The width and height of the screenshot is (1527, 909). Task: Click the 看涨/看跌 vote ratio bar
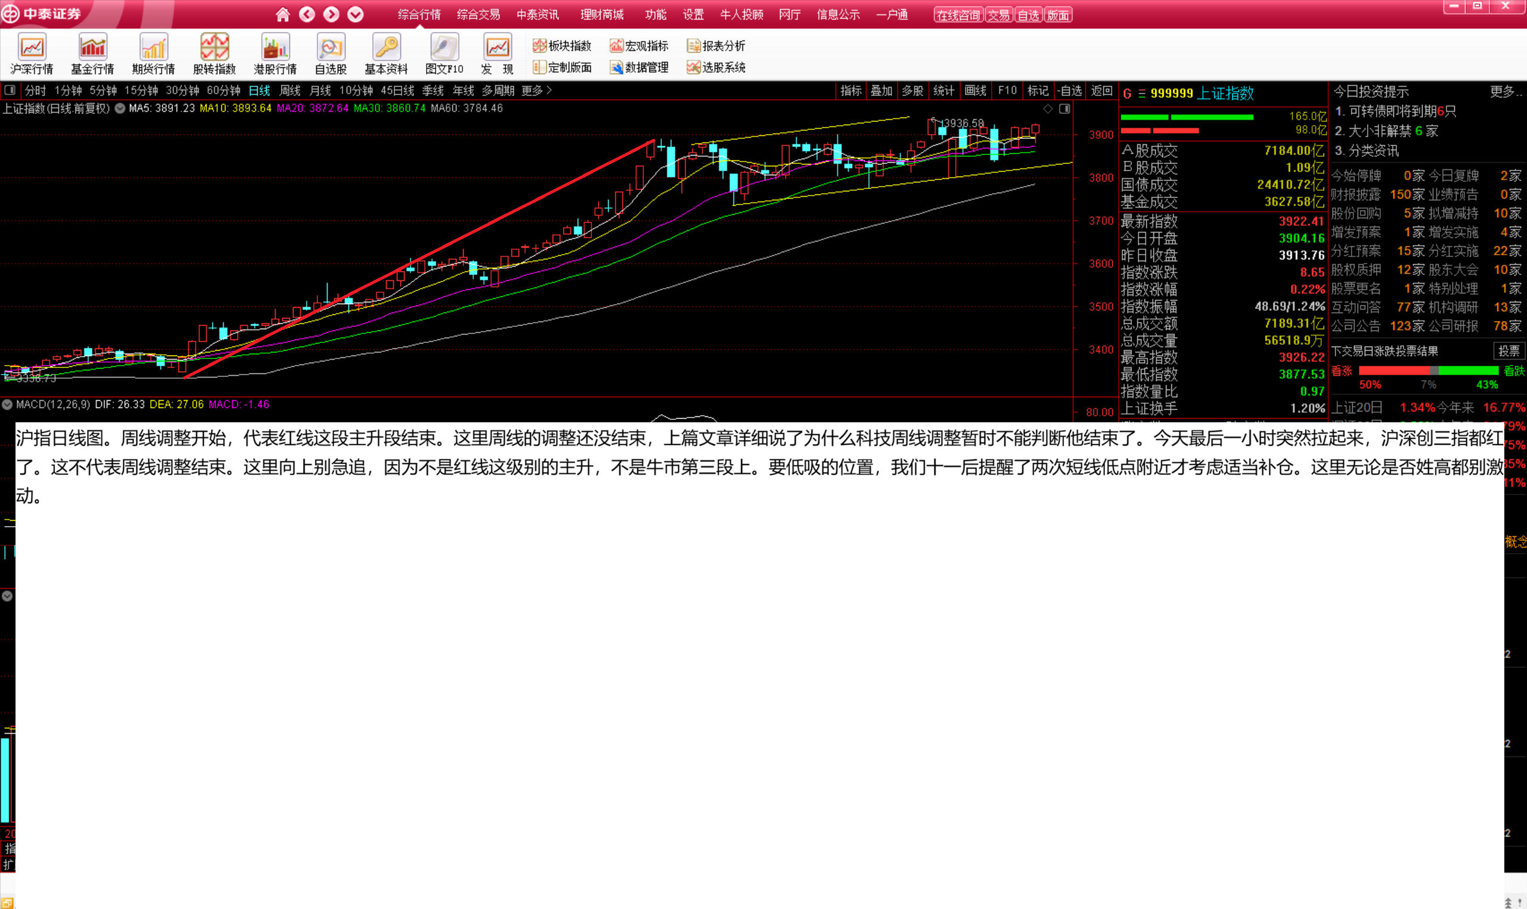pyautogui.click(x=1428, y=370)
